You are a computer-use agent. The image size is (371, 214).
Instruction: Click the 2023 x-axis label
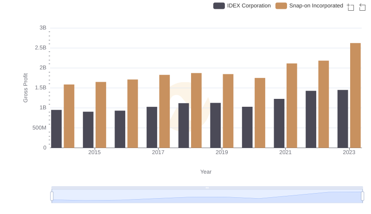(x=349, y=152)
